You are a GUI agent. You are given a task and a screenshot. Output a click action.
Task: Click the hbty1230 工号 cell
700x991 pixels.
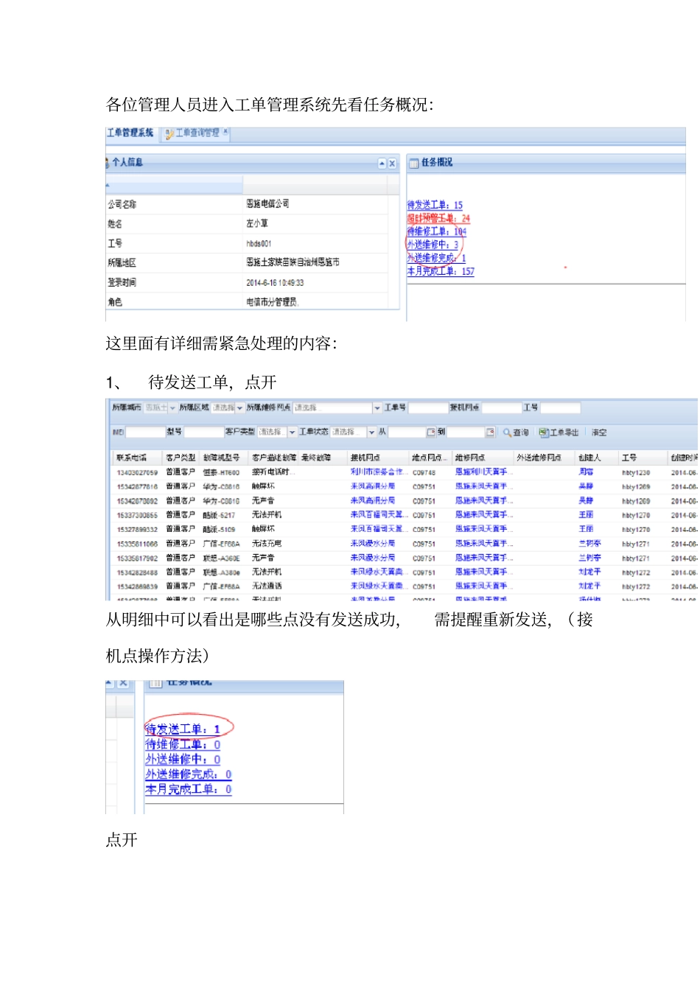[x=635, y=473]
